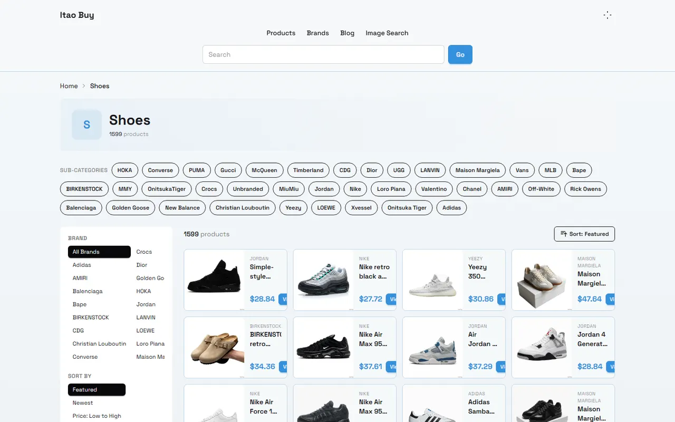Open the black Jordan Simple-style shoe thumbnail
The height and width of the screenshot is (422, 675).
pos(214,280)
